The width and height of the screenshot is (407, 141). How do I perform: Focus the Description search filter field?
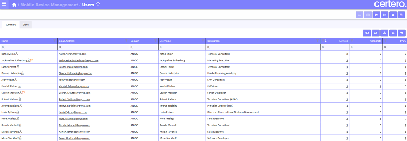(263, 47)
